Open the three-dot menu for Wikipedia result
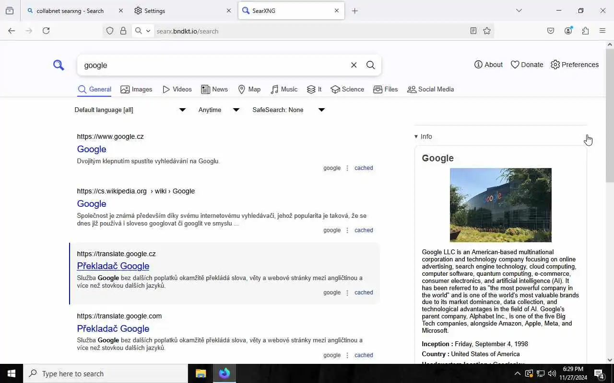 [x=347, y=230]
